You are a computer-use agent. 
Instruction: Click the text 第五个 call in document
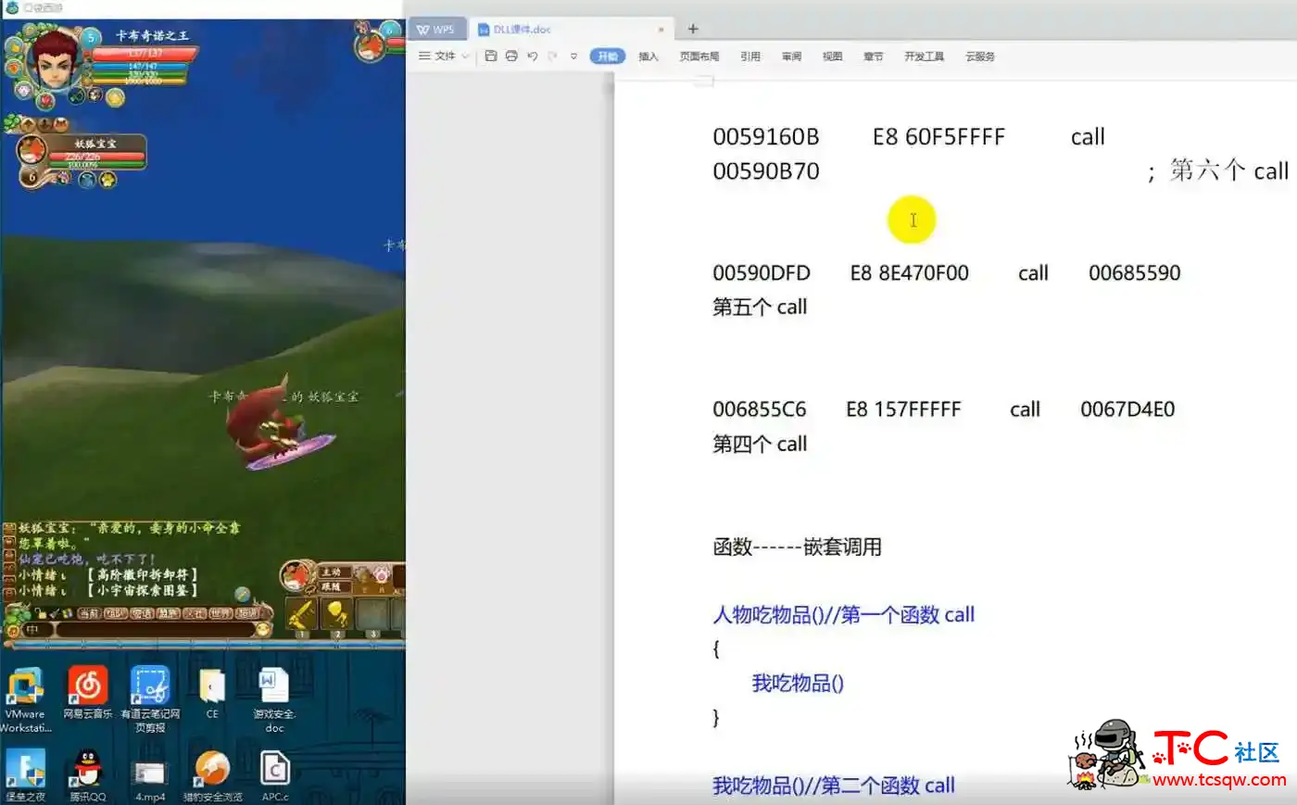click(x=760, y=307)
